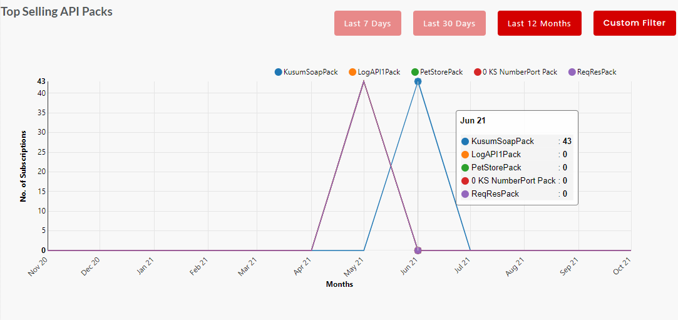The width and height of the screenshot is (678, 320).
Task: Click the orange LogAPI1Pack legend dot
Action: [352, 72]
